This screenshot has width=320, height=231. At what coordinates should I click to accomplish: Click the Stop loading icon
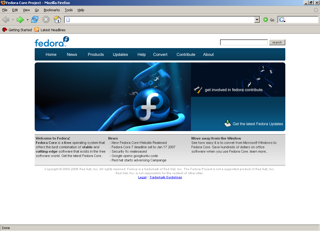[x=46, y=20]
